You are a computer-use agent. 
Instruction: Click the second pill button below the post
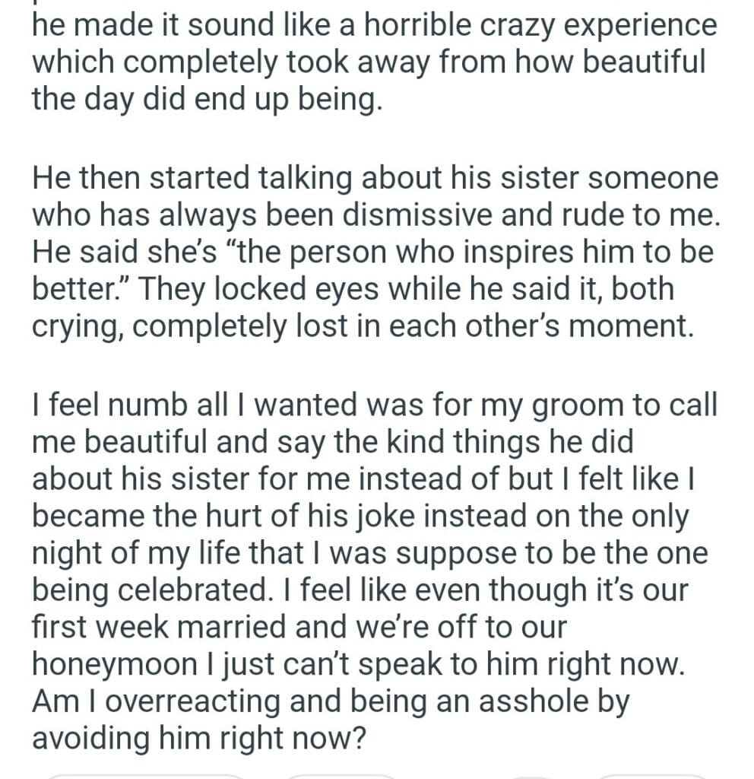pyautogui.click(x=342, y=774)
